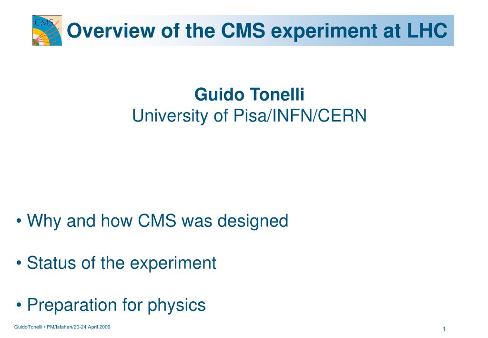Click the bullet dot before 'Why and how'

tap(19, 222)
